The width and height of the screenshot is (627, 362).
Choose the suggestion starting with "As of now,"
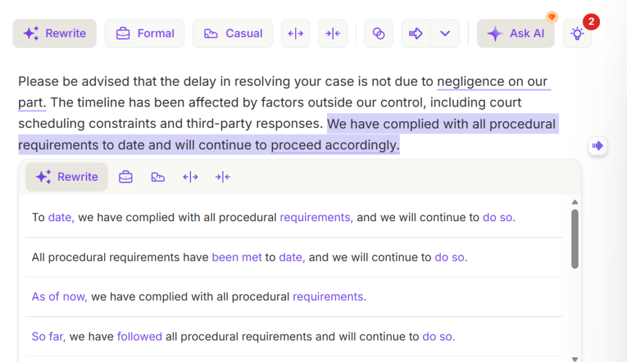[x=199, y=297]
